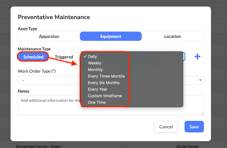Click the Notes field resize handle
Screen dimensions: 227x148
coord(202,113)
